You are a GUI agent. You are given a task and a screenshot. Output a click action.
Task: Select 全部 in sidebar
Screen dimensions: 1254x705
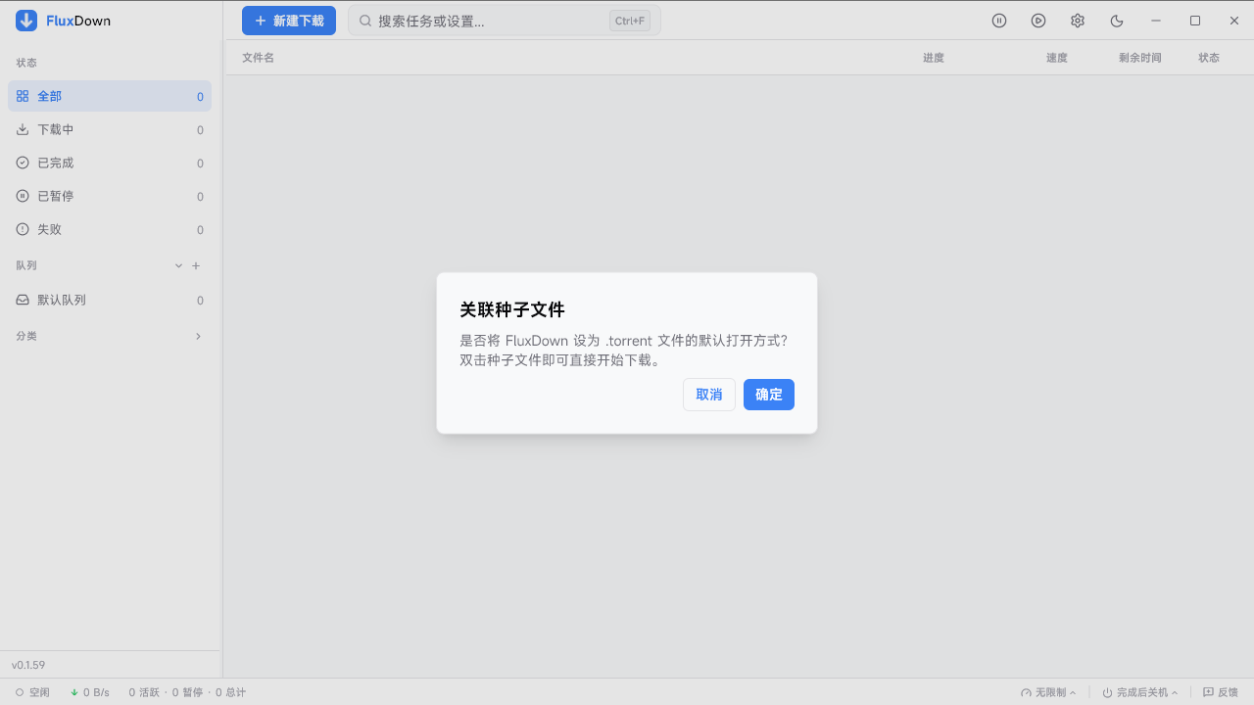(110, 96)
